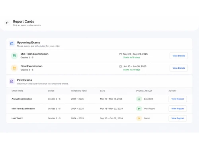Click the May 20 - May 24, 2025 date

135,54
